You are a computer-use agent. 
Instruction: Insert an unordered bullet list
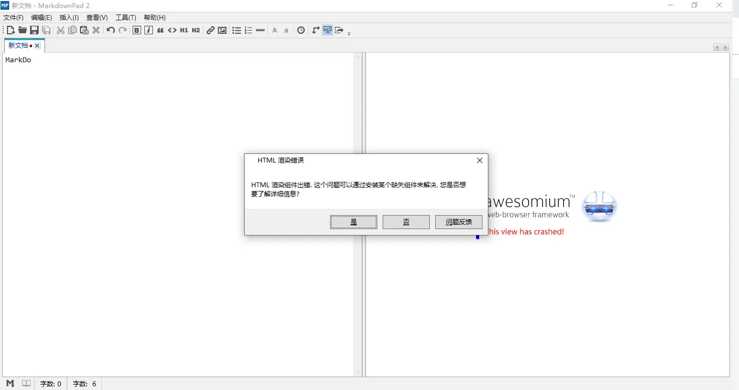click(237, 30)
